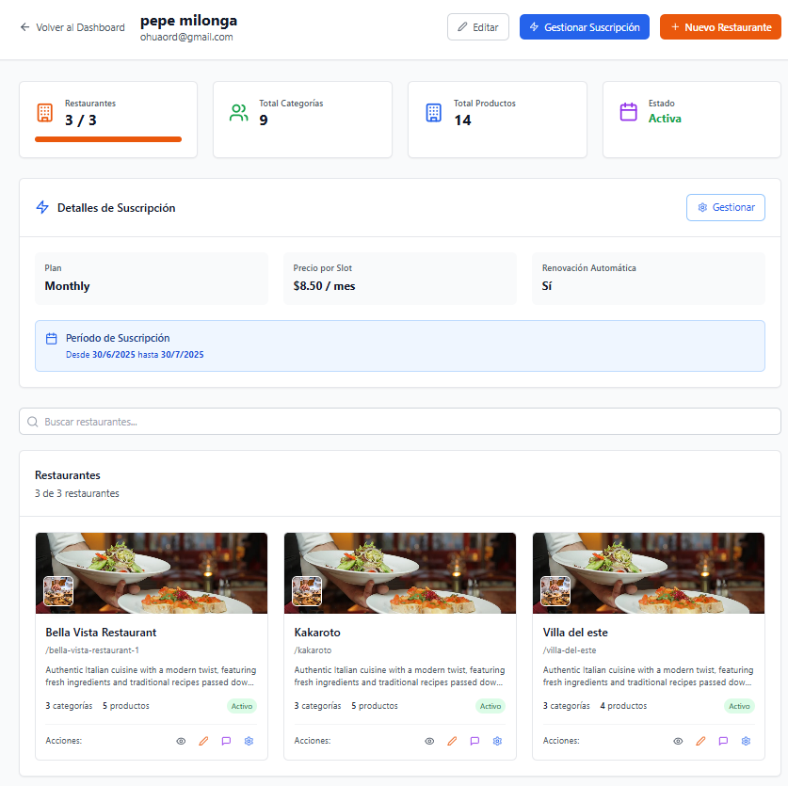The image size is (788, 786).
Task: Click the orange building icon in Restaurantes card
Action: click(x=45, y=113)
